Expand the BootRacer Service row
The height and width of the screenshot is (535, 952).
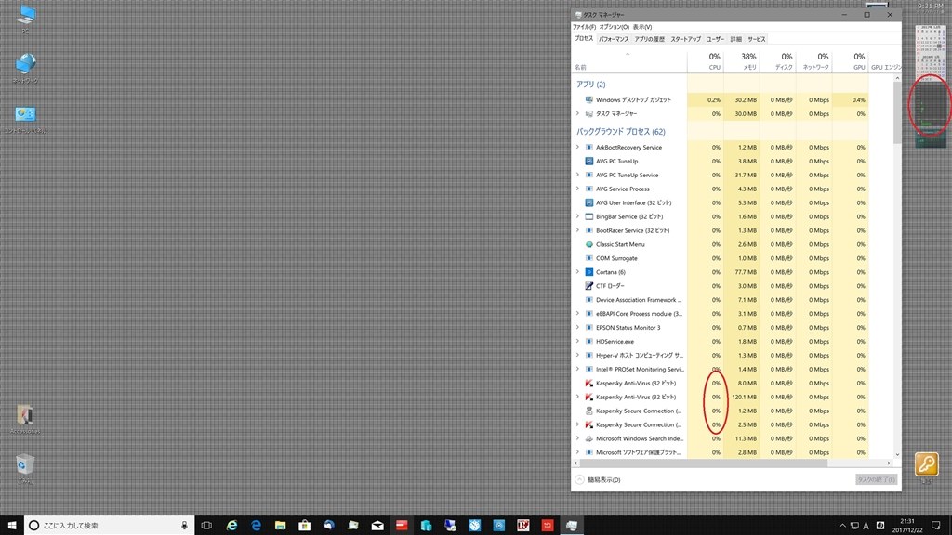pos(577,230)
